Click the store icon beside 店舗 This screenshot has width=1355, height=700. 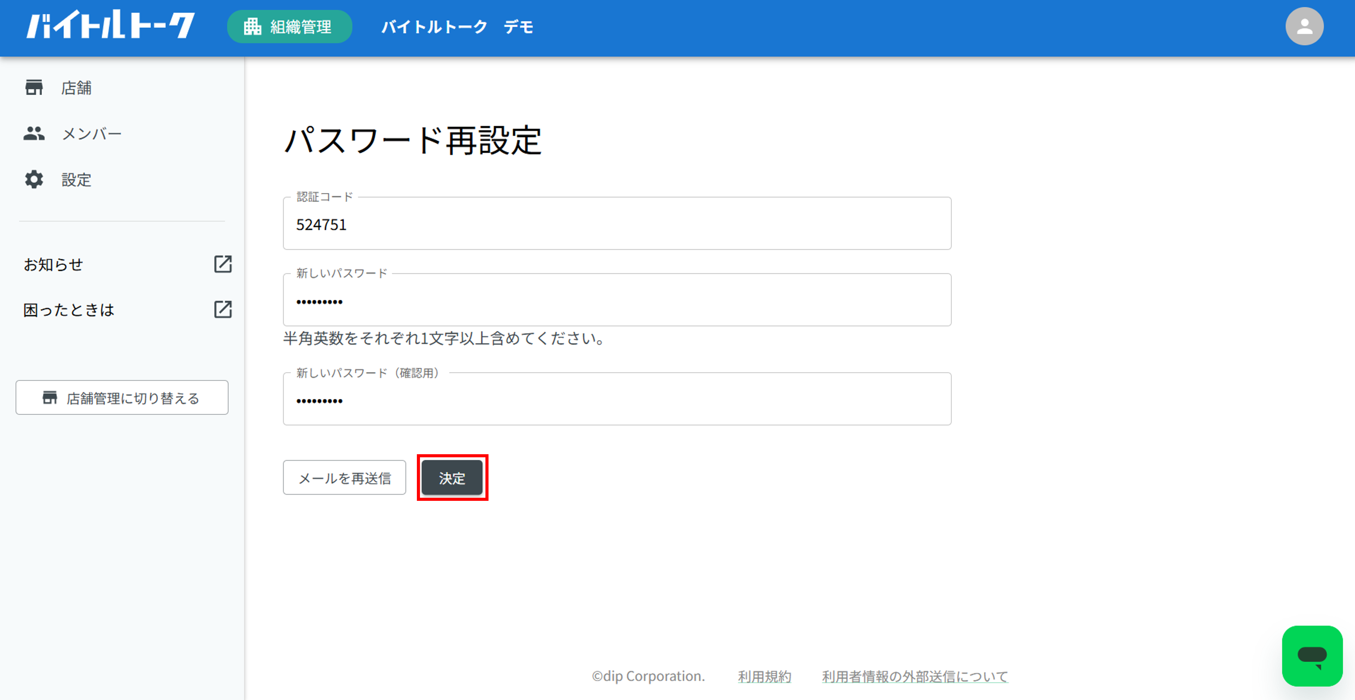click(34, 87)
